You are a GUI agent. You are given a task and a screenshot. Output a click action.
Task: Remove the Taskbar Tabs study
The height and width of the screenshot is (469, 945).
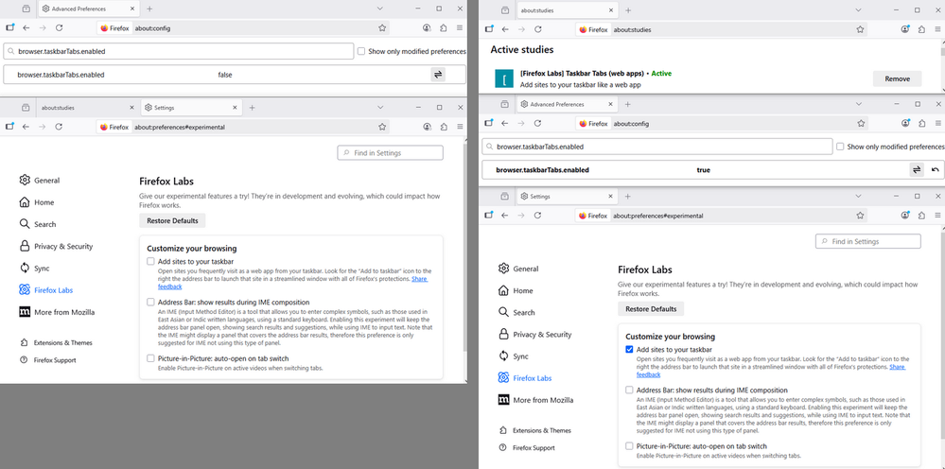pos(897,78)
